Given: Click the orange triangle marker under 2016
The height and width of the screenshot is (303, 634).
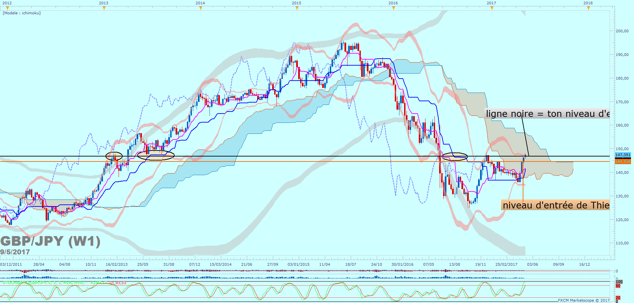Looking at the screenshot, I should pyautogui.click(x=393, y=8).
